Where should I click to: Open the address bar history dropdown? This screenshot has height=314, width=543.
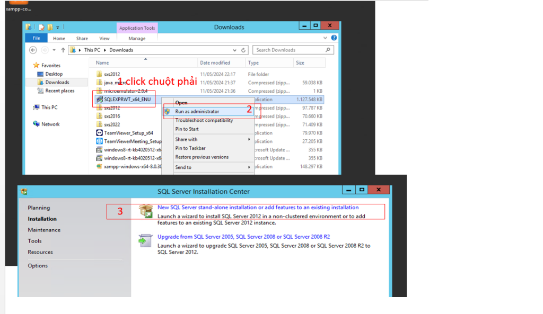[x=234, y=50]
